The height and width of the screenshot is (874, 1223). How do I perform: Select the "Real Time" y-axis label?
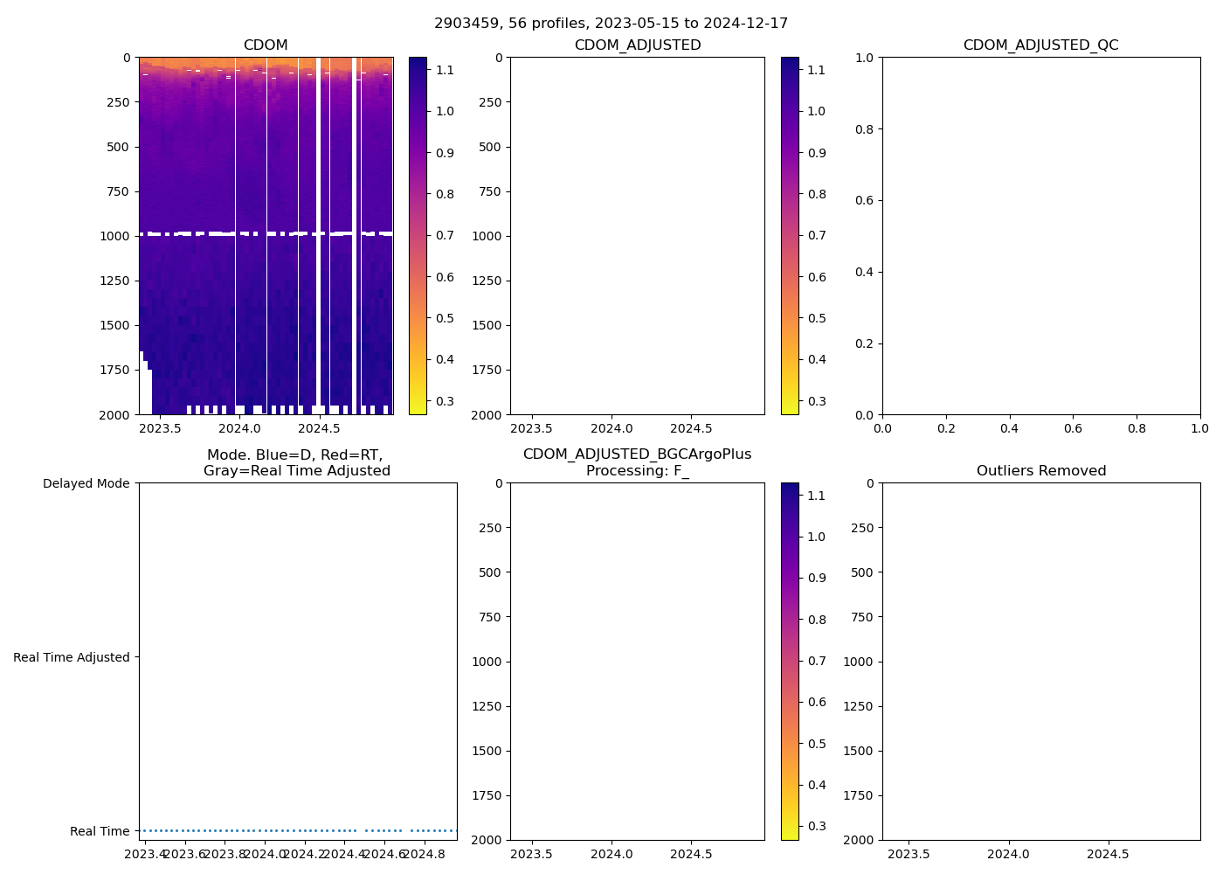pyautogui.click(x=100, y=831)
